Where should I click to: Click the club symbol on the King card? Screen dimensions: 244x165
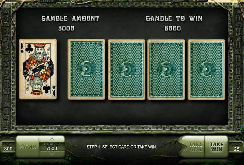tap(29, 49)
